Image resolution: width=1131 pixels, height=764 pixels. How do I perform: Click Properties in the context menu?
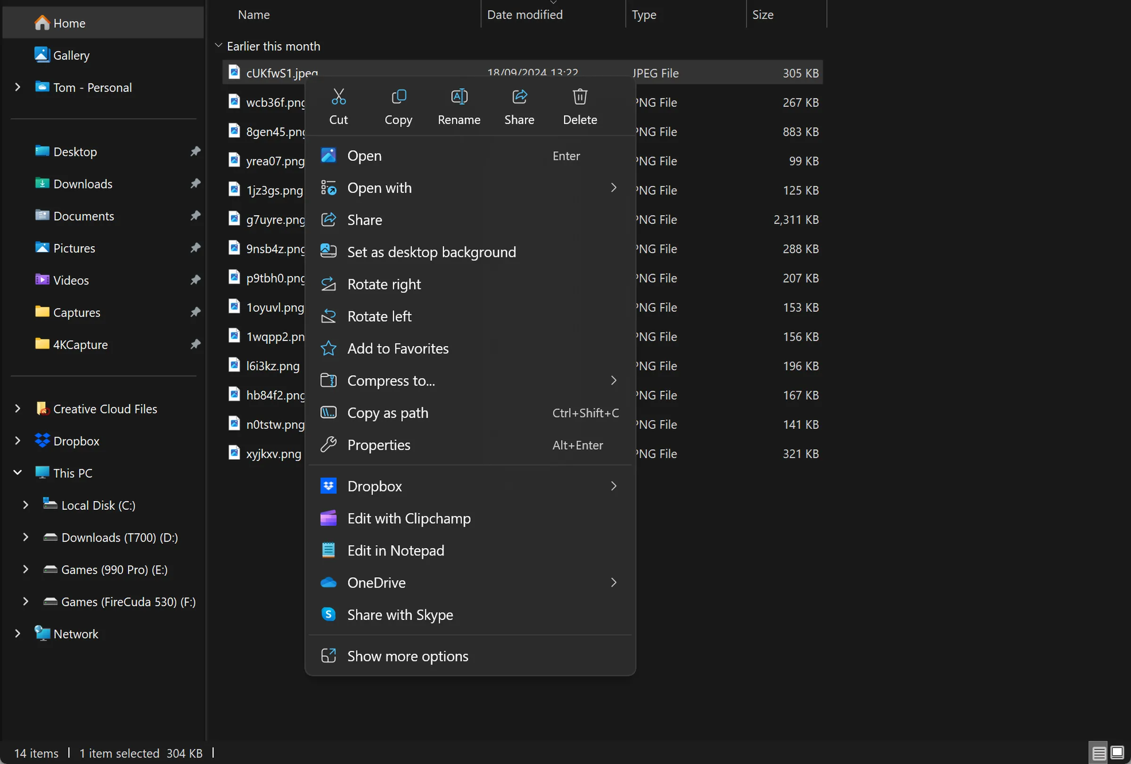(378, 444)
